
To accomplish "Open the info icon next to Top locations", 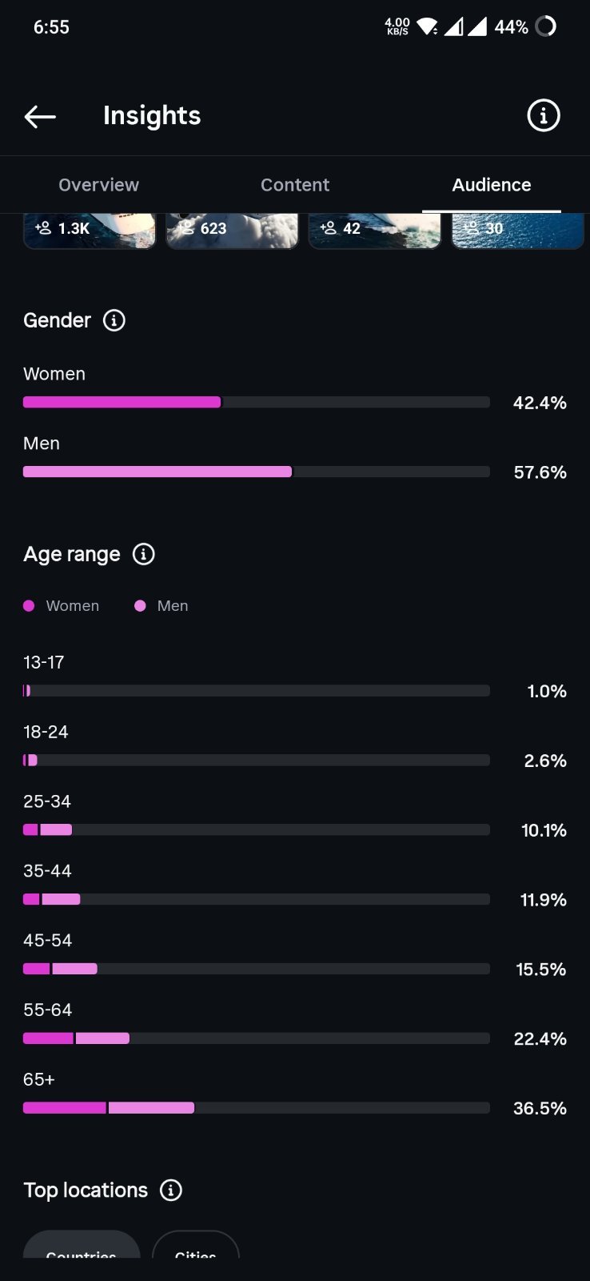I will tap(171, 1190).
